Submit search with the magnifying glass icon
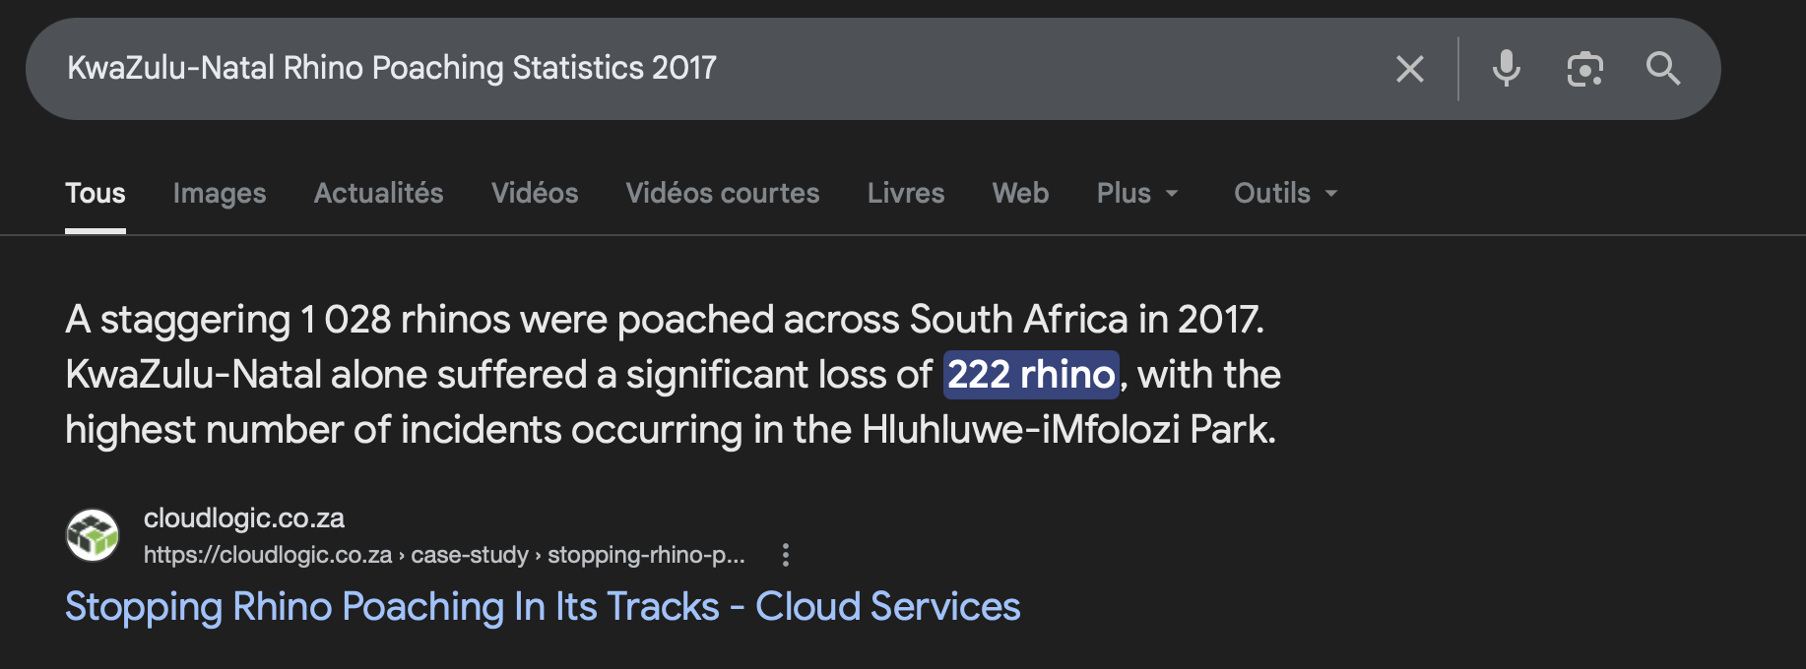The width and height of the screenshot is (1806, 669). point(1663,69)
